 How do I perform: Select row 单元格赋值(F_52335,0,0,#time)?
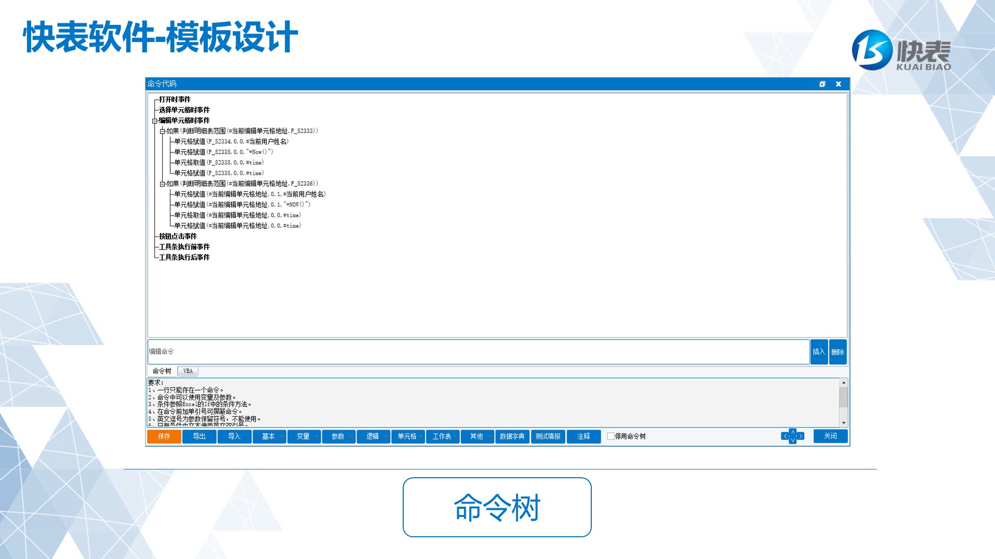219,173
